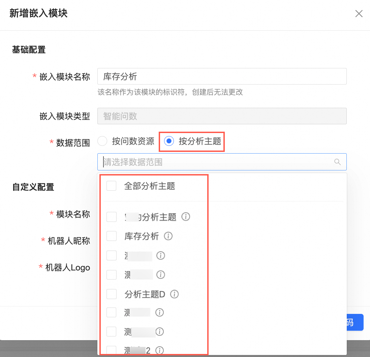Click the 机器人昵称 field label
This screenshot has height=357, width=370.
(x=69, y=241)
